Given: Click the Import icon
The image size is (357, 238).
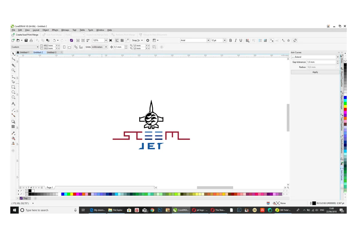Looking at the screenshot, I should tap(78, 40).
